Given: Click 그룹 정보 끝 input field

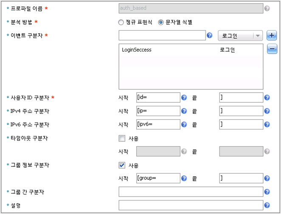Looking at the screenshot, I should [241, 178].
